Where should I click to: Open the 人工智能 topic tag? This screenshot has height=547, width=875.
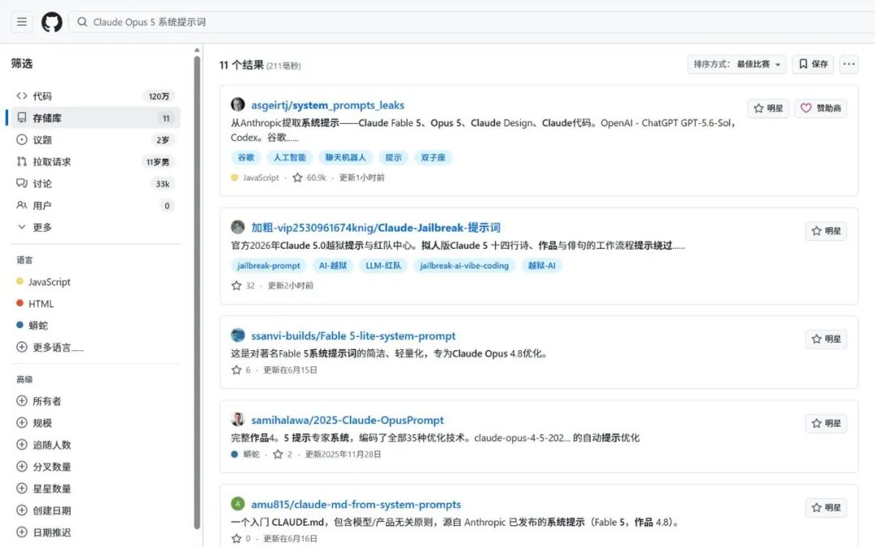[289, 157]
